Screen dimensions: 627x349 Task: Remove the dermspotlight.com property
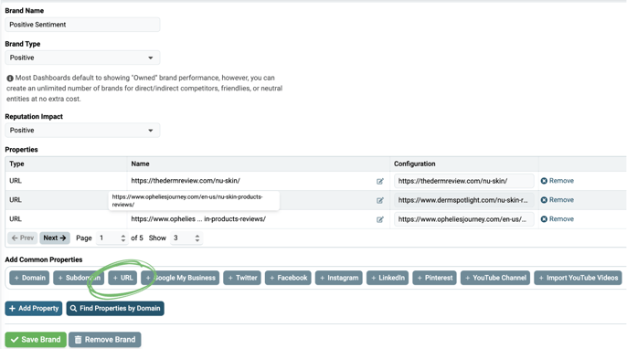[557, 200]
